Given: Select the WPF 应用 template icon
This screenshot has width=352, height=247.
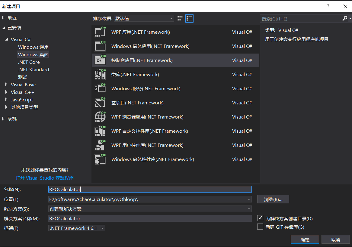Looking at the screenshot, I should click(100, 32).
